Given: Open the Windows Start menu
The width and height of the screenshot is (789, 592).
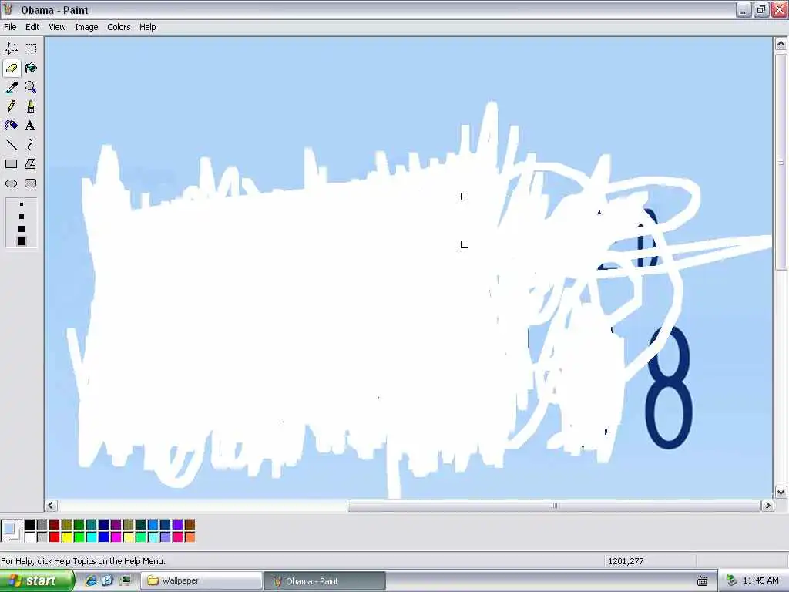Looking at the screenshot, I should (36, 581).
